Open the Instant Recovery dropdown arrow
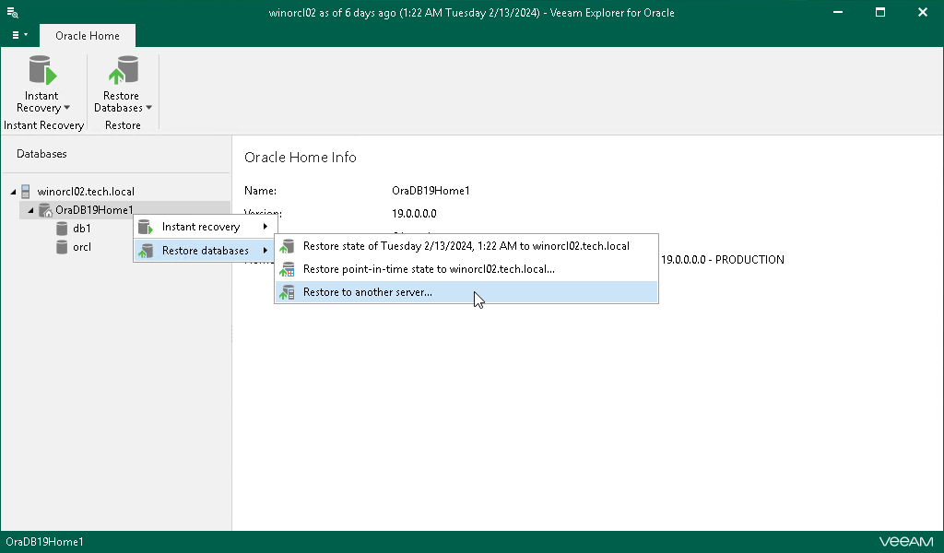Screen dimensions: 944x553 coord(67,108)
